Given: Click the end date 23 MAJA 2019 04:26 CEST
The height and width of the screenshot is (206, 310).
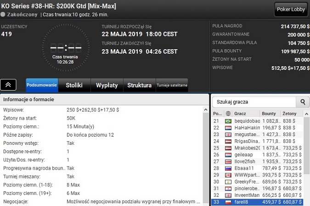Looking at the screenshot, I should (139, 51).
